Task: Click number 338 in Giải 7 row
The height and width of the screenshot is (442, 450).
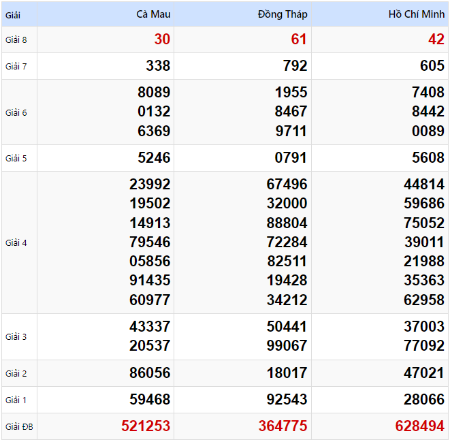Action: click(x=158, y=66)
